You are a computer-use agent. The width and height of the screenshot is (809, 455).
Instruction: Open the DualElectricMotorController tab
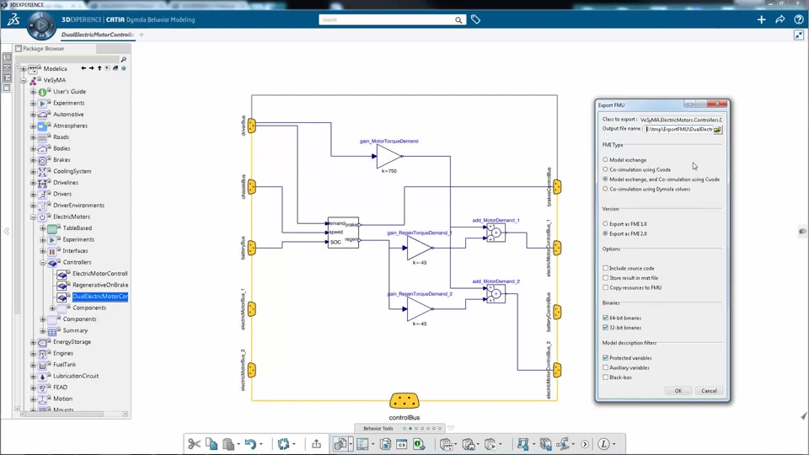(x=97, y=35)
